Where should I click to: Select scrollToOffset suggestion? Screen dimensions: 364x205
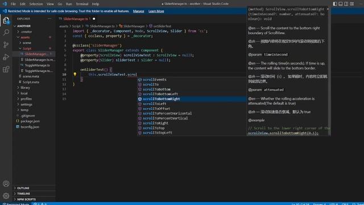point(192,109)
